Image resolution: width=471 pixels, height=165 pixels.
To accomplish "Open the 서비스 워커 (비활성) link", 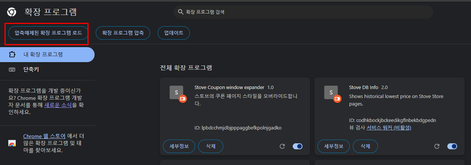I will click(389, 128).
